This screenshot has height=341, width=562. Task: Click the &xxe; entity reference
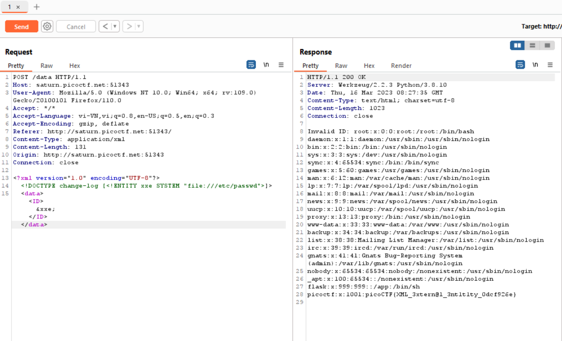pos(46,209)
